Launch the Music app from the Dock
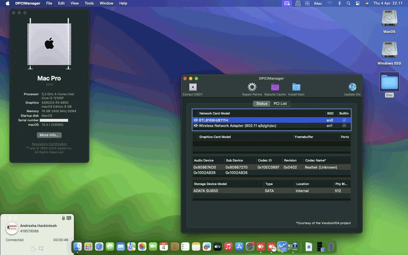This screenshot has width=408, height=255. click(228, 247)
